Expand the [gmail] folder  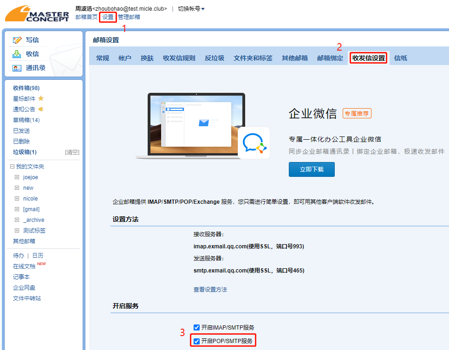tap(17, 209)
